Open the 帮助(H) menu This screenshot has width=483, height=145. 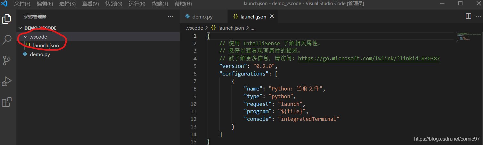pyautogui.click(x=183, y=4)
